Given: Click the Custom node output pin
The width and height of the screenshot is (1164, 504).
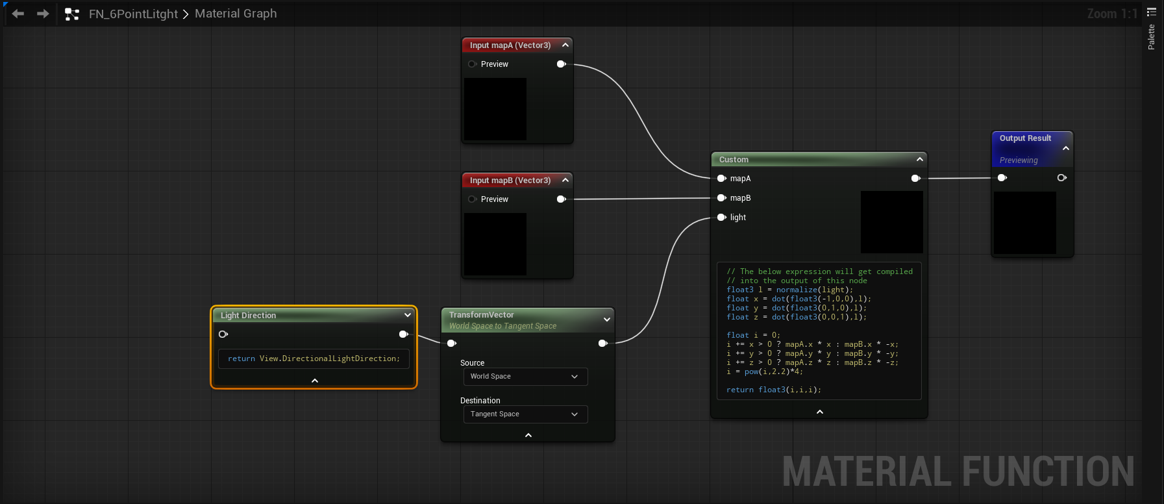Looking at the screenshot, I should [915, 178].
